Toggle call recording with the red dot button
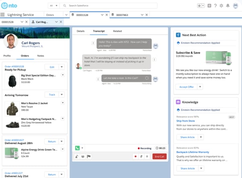The width and height of the screenshot is (242, 178). (136, 156)
